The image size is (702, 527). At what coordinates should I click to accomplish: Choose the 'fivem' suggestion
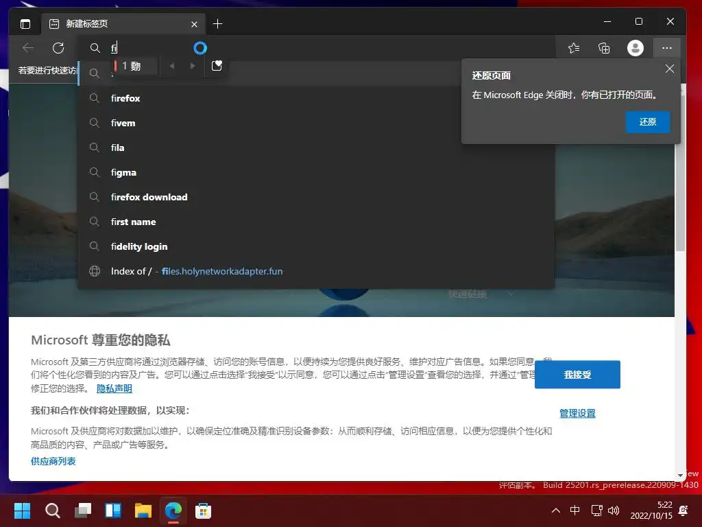tap(316, 123)
